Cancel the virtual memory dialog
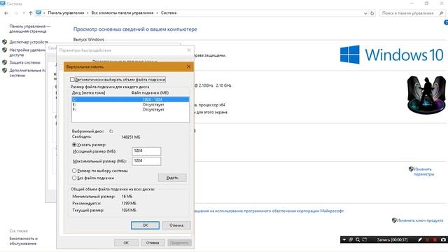448x252 pixels. [x=176, y=225]
